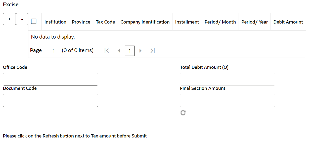The width and height of the screenshot is (313, 143).
Task: Click the Debit Amount column header
Action: tap(288, 22)
